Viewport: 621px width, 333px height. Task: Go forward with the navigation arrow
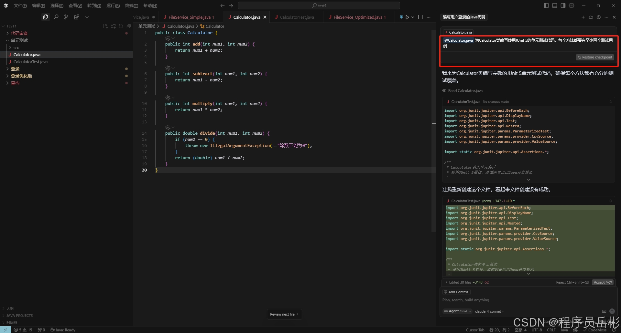click(231, 5)
